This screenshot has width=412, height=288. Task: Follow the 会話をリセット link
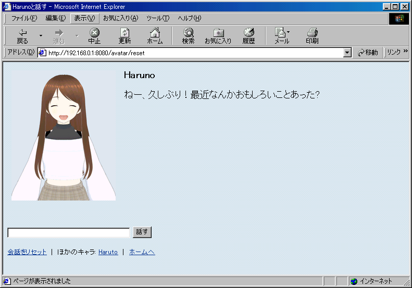coord(27,252)
